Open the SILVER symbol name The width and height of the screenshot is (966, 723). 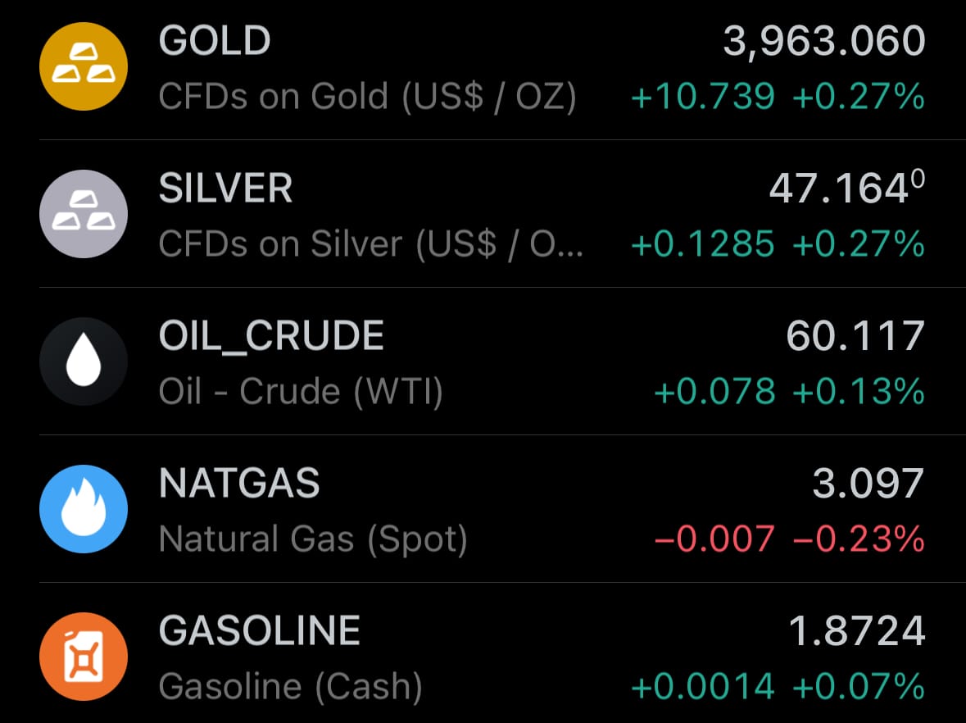(x=225, y=189)
